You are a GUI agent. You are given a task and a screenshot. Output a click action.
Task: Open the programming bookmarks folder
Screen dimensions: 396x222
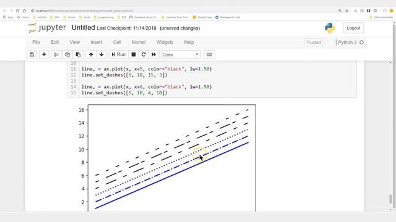tap(103, 17)
